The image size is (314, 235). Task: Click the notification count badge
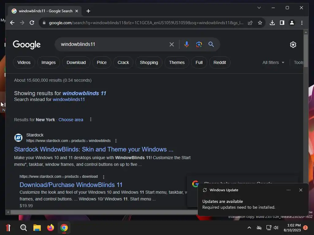coord(305,228)
